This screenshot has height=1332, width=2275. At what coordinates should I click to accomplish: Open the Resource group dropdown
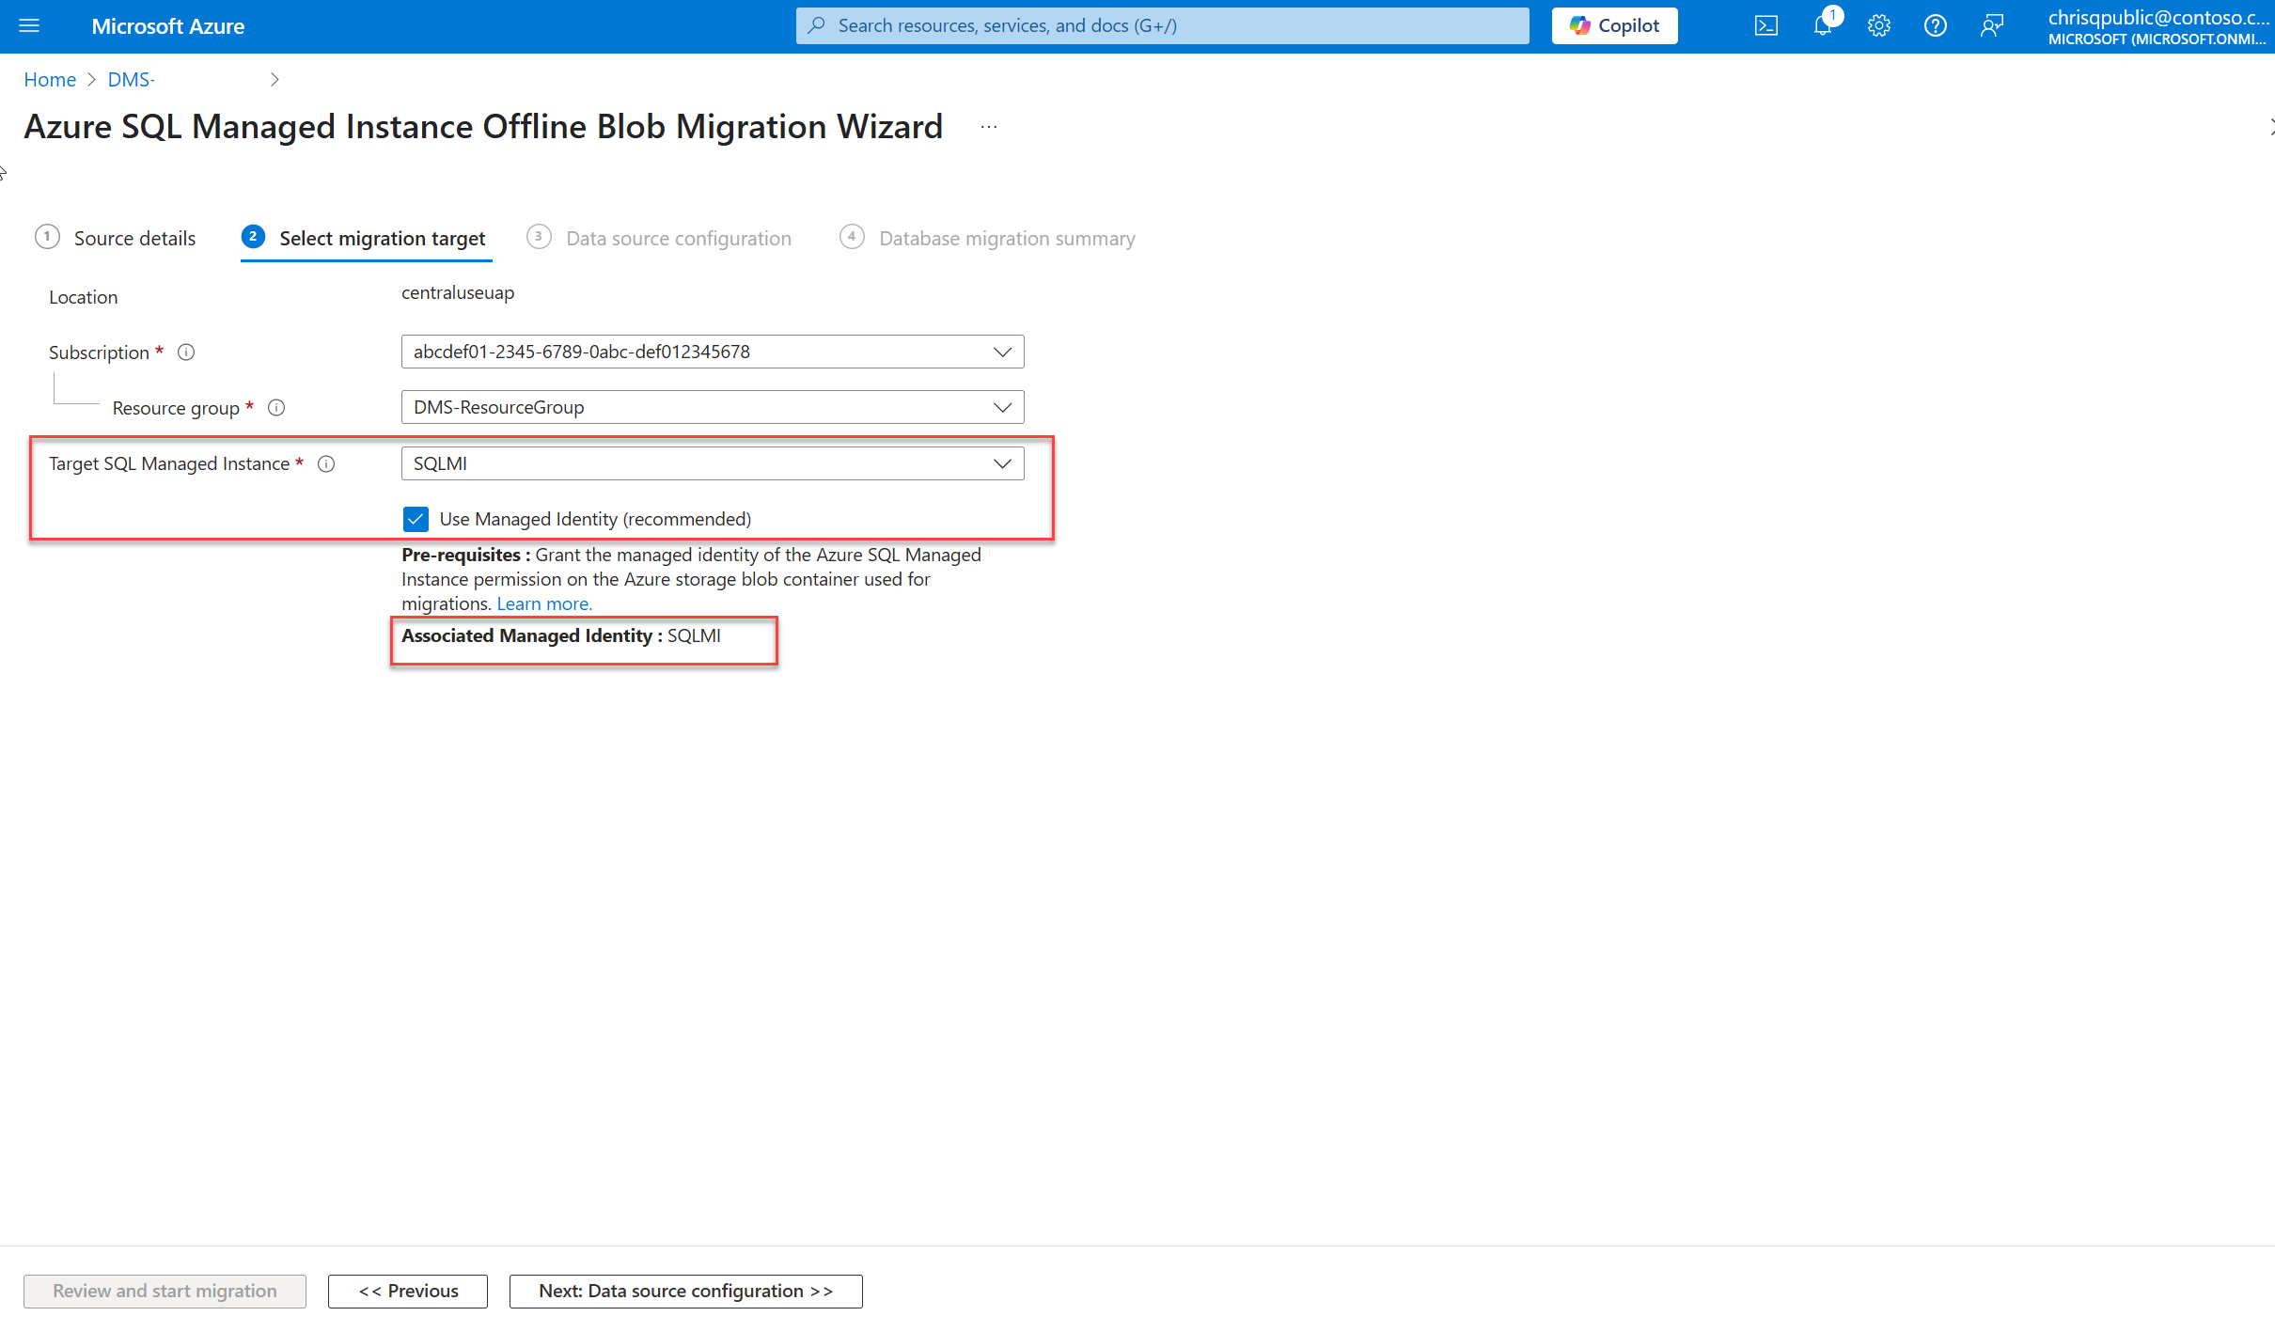(1002, 407)
